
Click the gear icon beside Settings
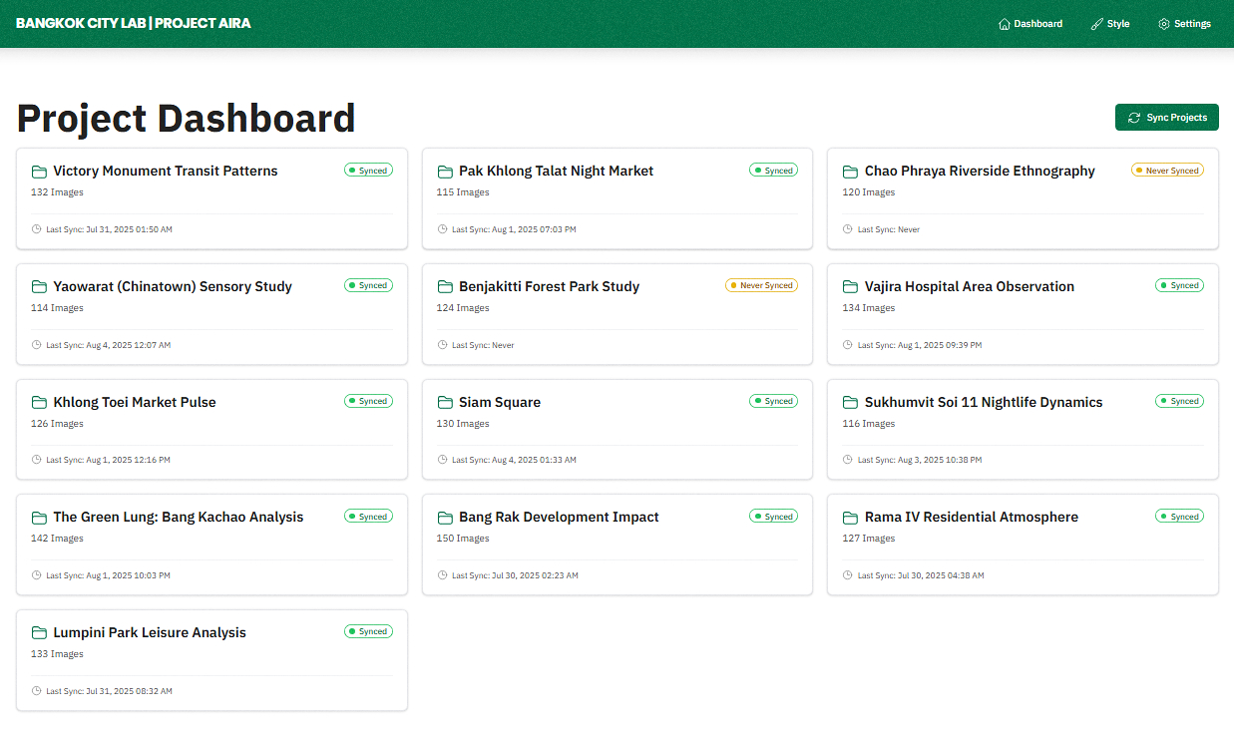1164,24
